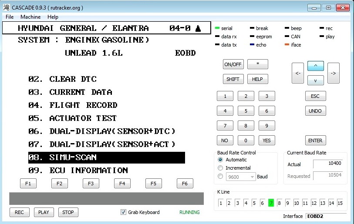Click keypad digit 3

(x=266, y=96)
